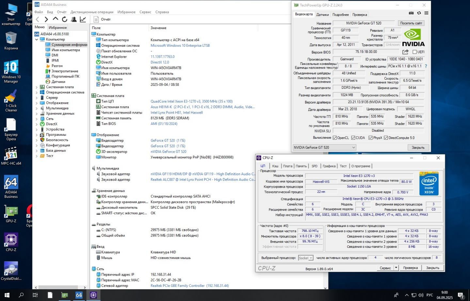
Task: Click the GPU-Z refresh icon
Action: pyautogui.click(x=419, y=13)
